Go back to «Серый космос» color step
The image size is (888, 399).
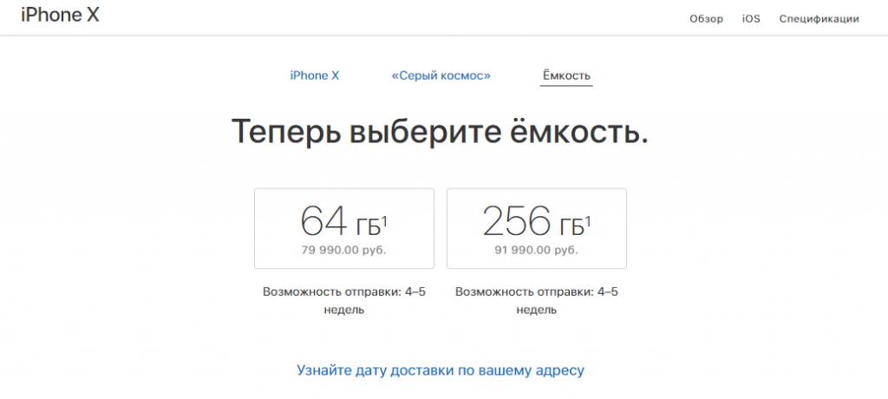click(x=441, y=75)
